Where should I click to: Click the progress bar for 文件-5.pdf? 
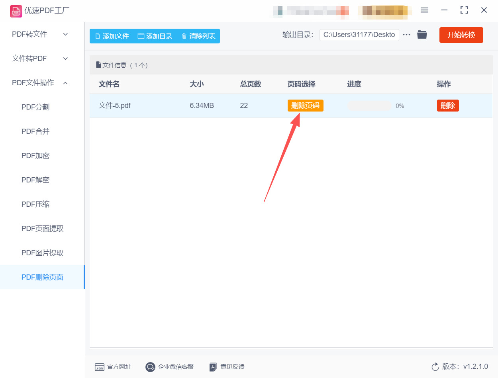click(x=369, y=106)
